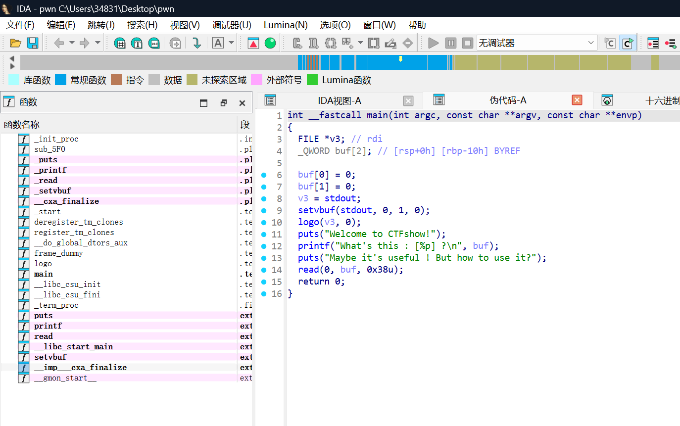Screen dimensions: 680x426
Task: Switch to the IDA视图-A tab
Action: tap(340, 100)
